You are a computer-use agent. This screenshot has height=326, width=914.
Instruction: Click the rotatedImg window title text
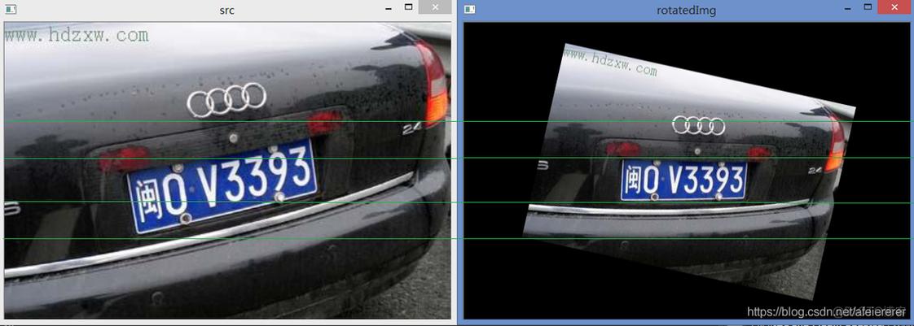tap(687, 11)
